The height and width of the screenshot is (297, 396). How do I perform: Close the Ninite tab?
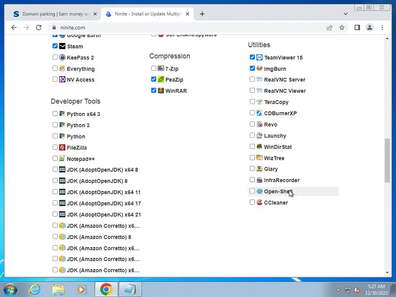[x=188, y=14]
